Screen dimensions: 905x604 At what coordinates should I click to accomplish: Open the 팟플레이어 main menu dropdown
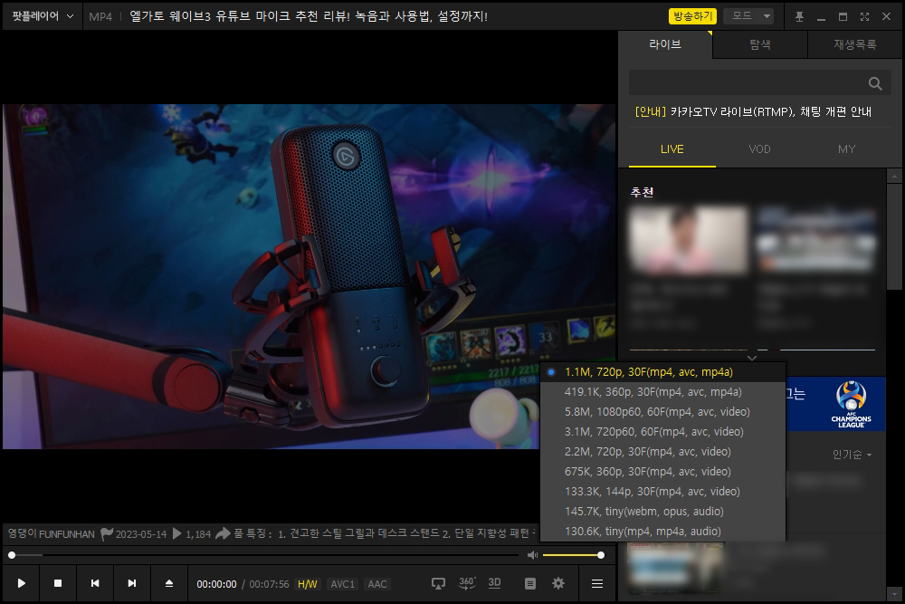pos(43,16)
